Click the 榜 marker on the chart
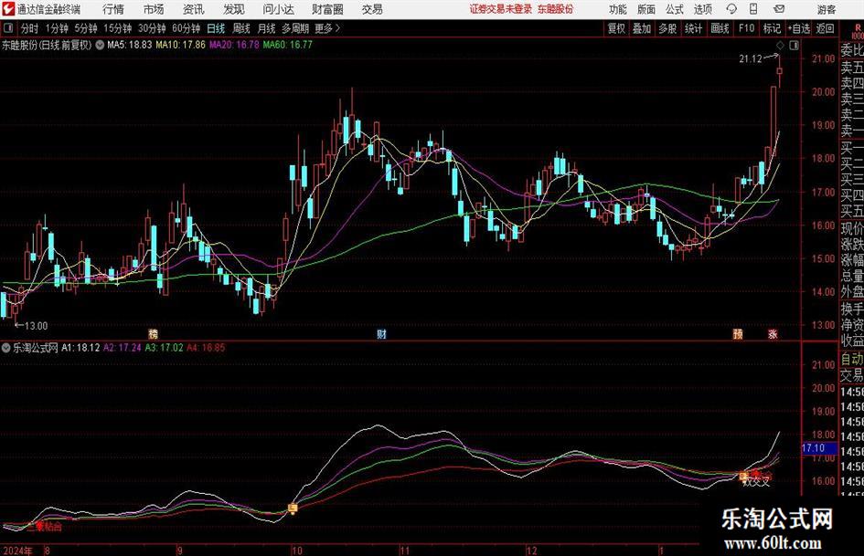 154,333
